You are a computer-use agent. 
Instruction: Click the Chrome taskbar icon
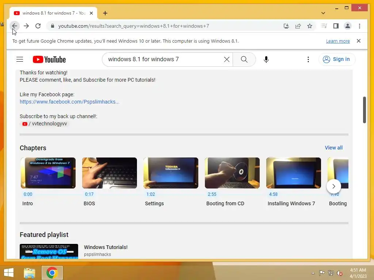click(52, 273)
